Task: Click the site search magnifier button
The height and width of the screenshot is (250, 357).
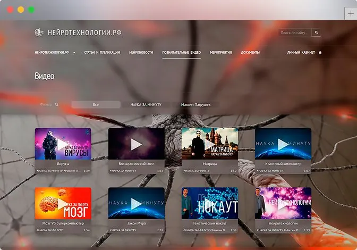Action: [x=316, y=32]
